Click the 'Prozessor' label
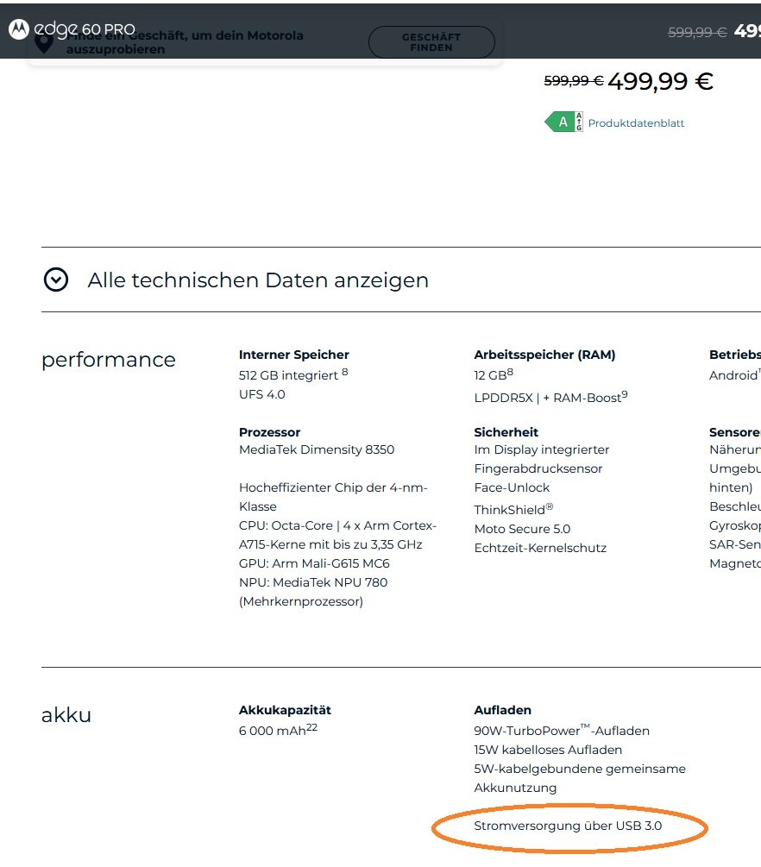This screenshot has width=761, height=867. coord(269,432)
